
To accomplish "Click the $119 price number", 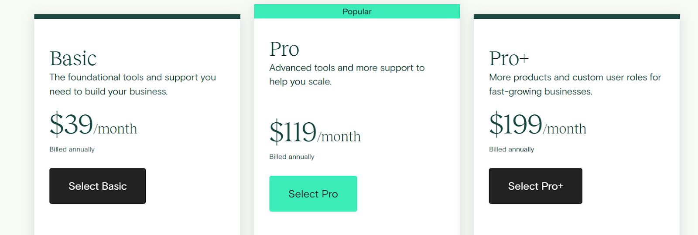I will pyautogui.click(x=293, y=132).
